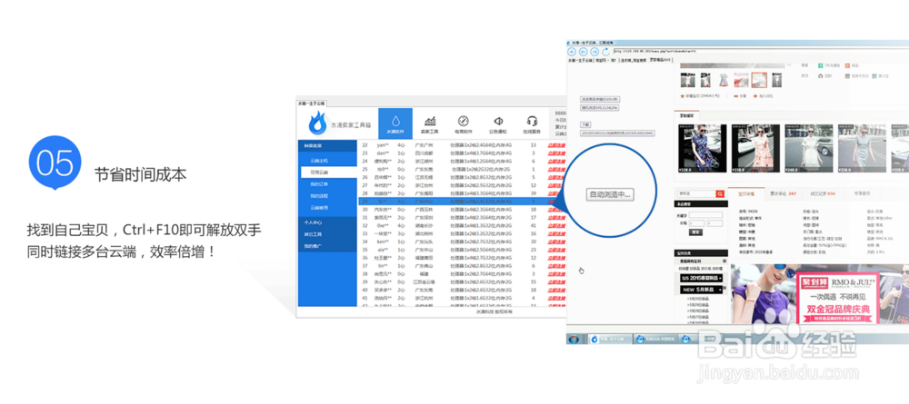The width and height of the screenshot is (909, 404).
Task: Open 其它工具 sidebar section
Action: (327, 234)
